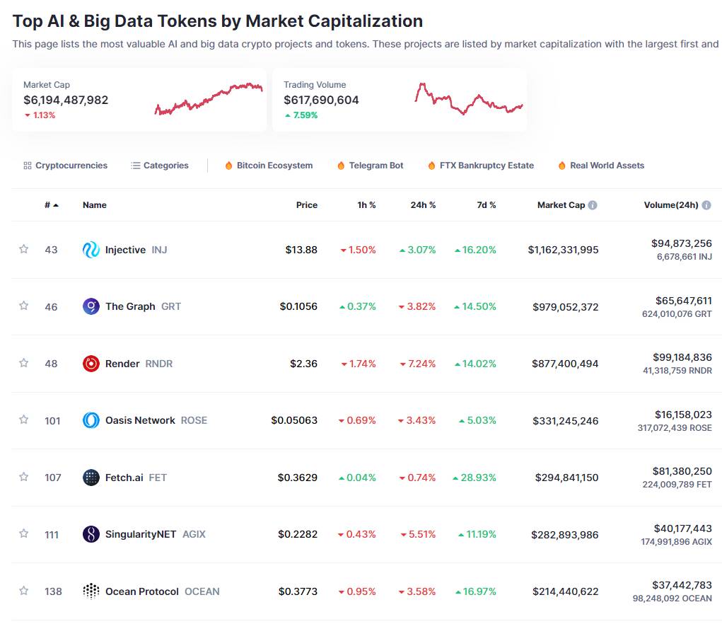Sort the table by 24h % column
Viewport: 722px width, 624px height.
click(x=423, y=205)
